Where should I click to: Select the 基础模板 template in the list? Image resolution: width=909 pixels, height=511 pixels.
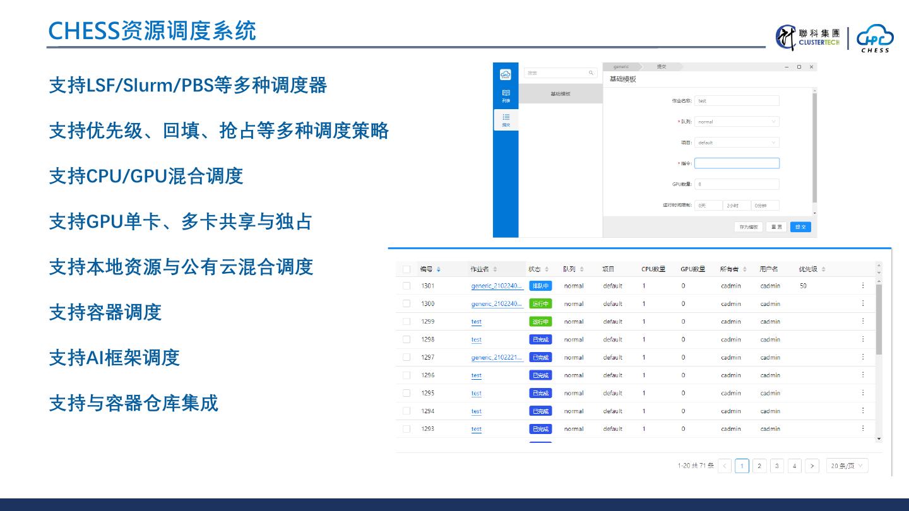(561, 94)
